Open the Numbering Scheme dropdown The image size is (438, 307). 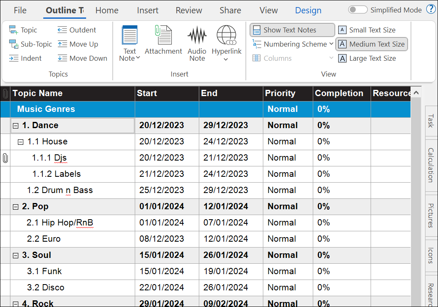coord(331,44)
